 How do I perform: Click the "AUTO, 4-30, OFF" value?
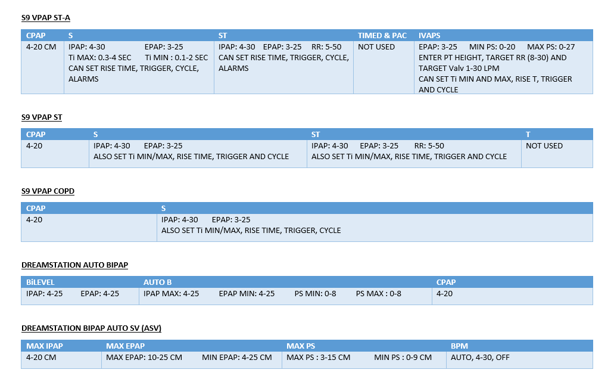[x=480, y=358]
